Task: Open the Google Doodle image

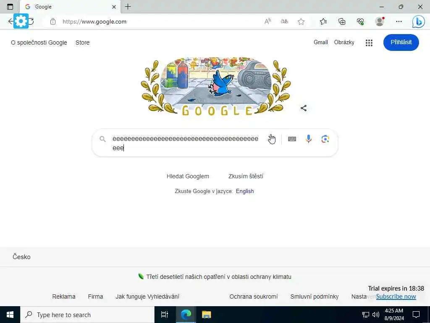Action: (x=216, y=86)
